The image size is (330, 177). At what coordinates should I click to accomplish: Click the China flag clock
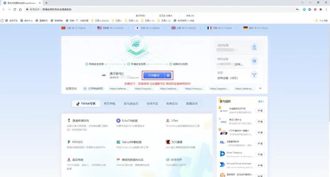pos(73,28)
